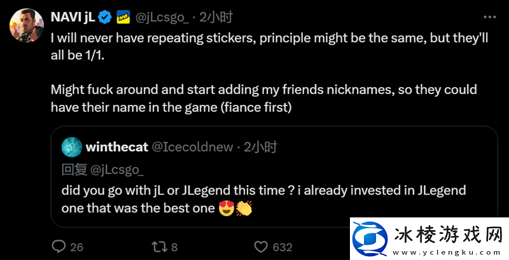Click the like count 632
The height and width of the screenshot is (260, 509).
[282, 247]
